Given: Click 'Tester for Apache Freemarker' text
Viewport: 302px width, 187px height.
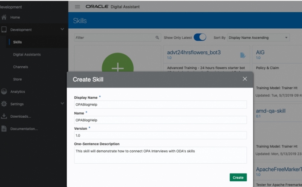Looking at the screenshot, I should pyautogui.click(x=279, y=185).
